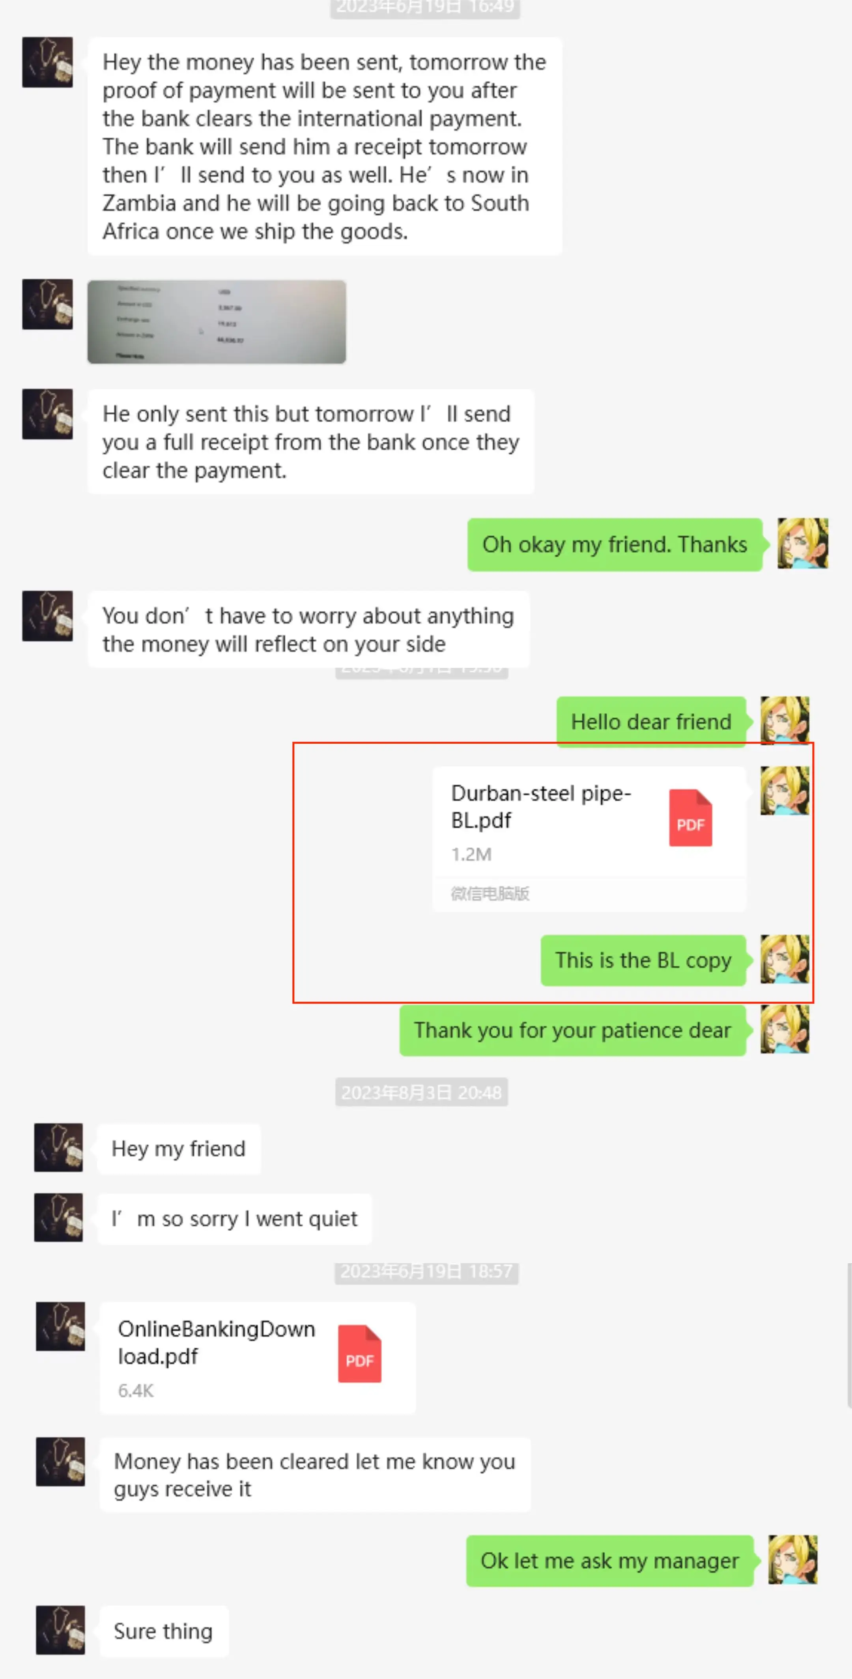Click avatar beside 'This is the BL copy'

785,959
